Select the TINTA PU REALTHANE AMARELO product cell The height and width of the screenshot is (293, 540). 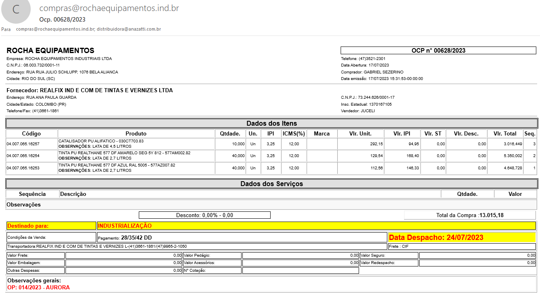tap(136, 155)
